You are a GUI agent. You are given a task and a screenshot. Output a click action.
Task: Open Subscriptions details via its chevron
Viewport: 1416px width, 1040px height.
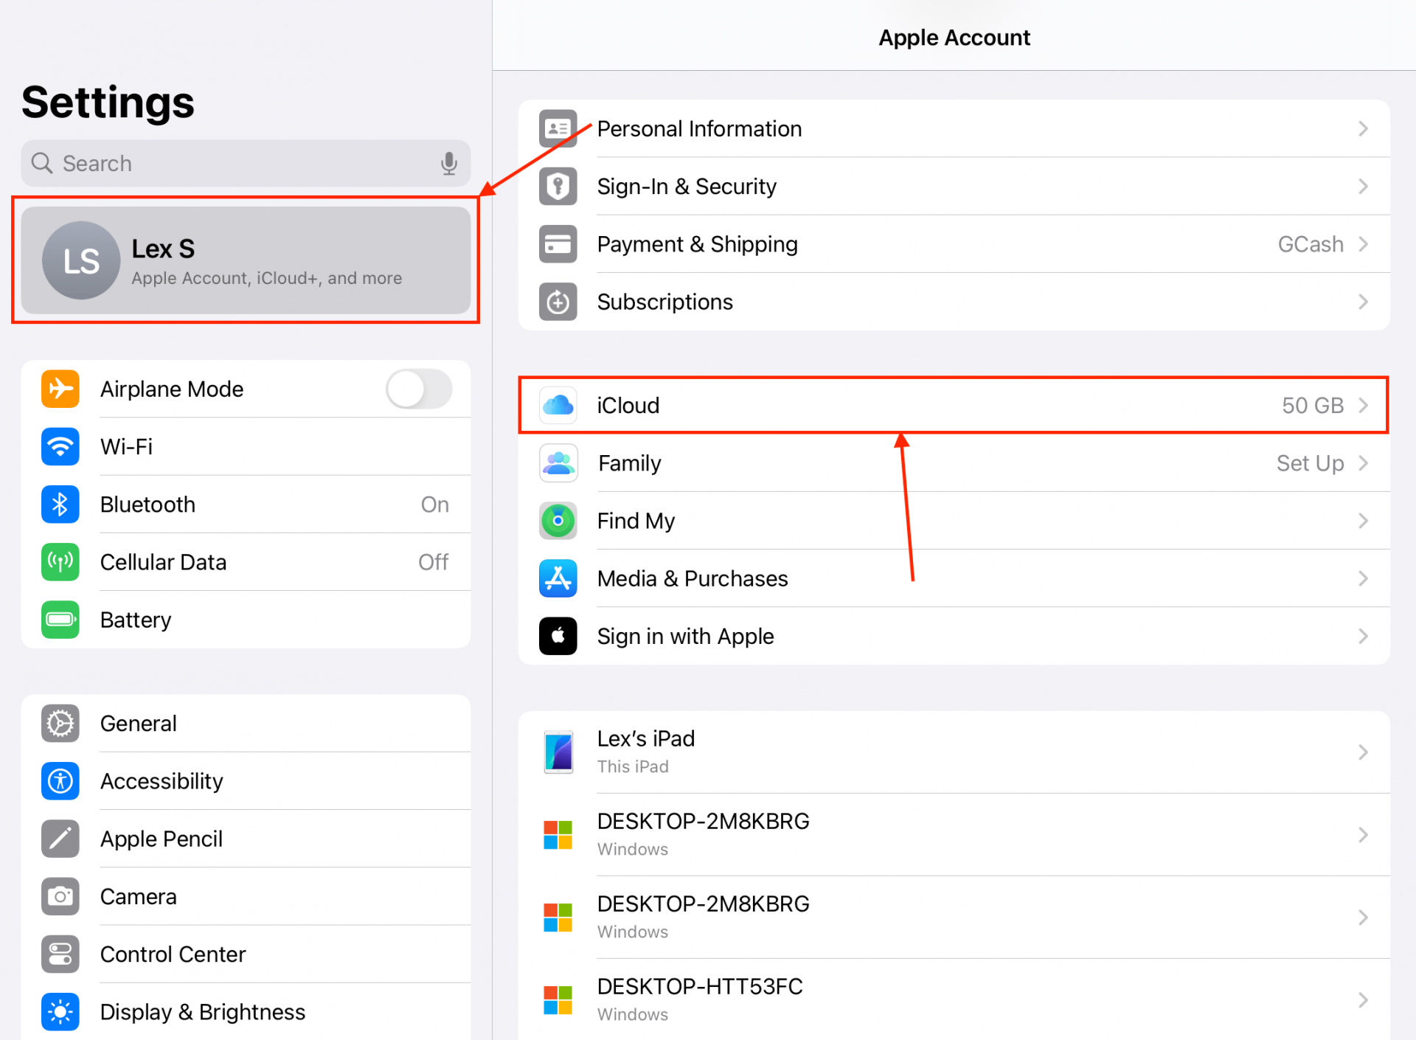click(1363, 302)
